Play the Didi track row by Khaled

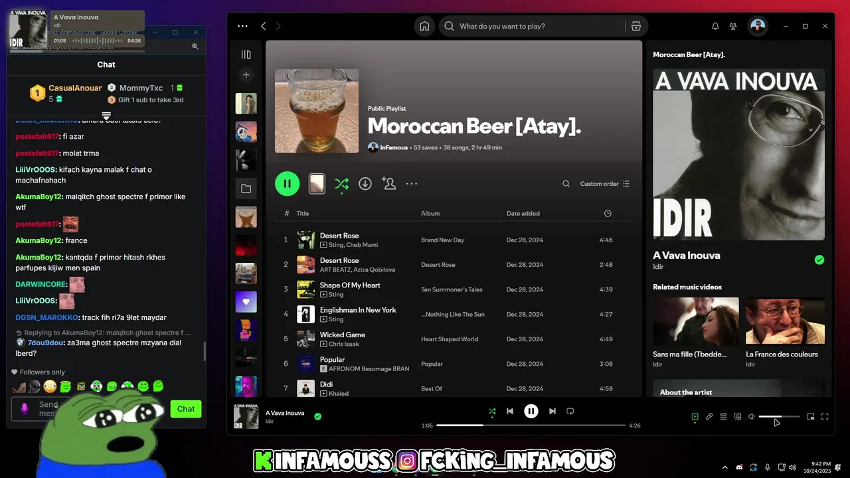(454, 388)
